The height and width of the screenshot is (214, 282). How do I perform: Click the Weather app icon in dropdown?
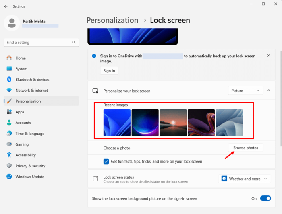224,179
